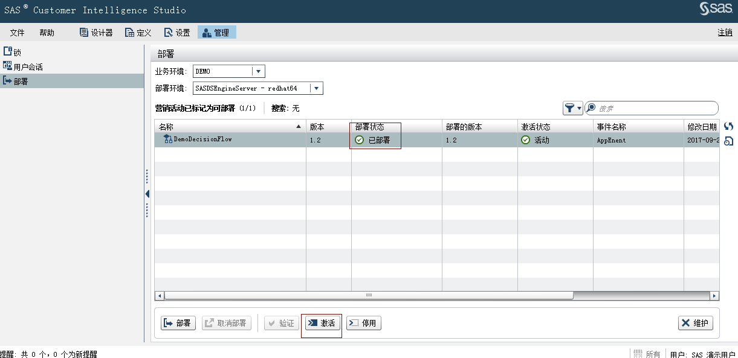Click the 取消部署 button
This screenshot has width=738, height=358.
(226, 323)
